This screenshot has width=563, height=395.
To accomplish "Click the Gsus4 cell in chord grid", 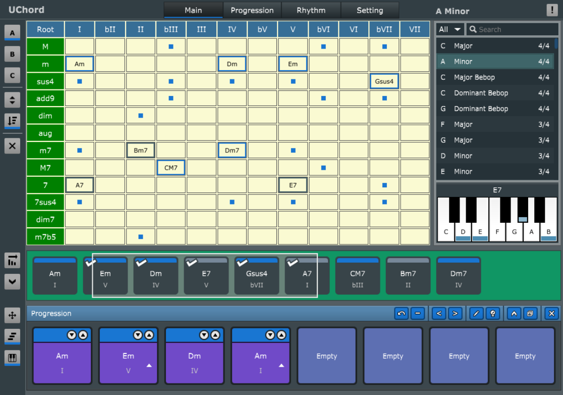I will (x=384, y=81).
